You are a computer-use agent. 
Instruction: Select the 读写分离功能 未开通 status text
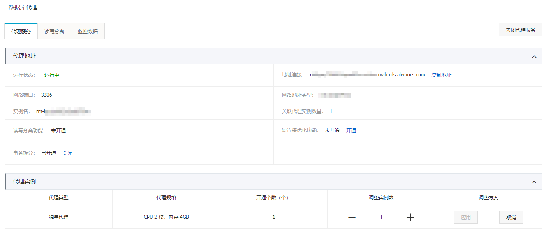click(x=58, y=131)
